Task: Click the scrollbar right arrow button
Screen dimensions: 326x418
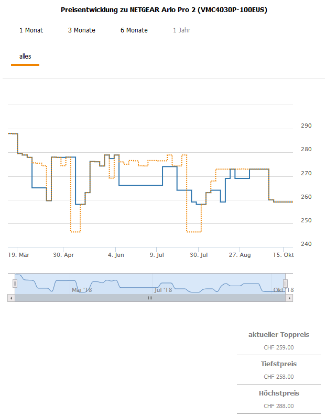Action: (x=289, y=298)
